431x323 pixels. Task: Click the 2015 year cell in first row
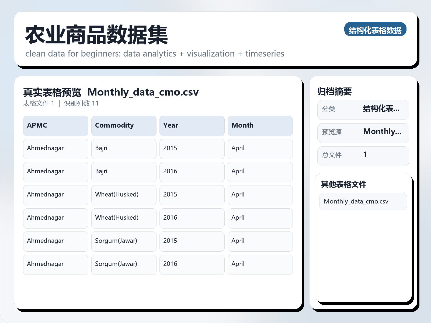pos(192,149)
